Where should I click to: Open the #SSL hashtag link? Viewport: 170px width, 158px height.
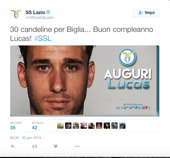[43, 38]
